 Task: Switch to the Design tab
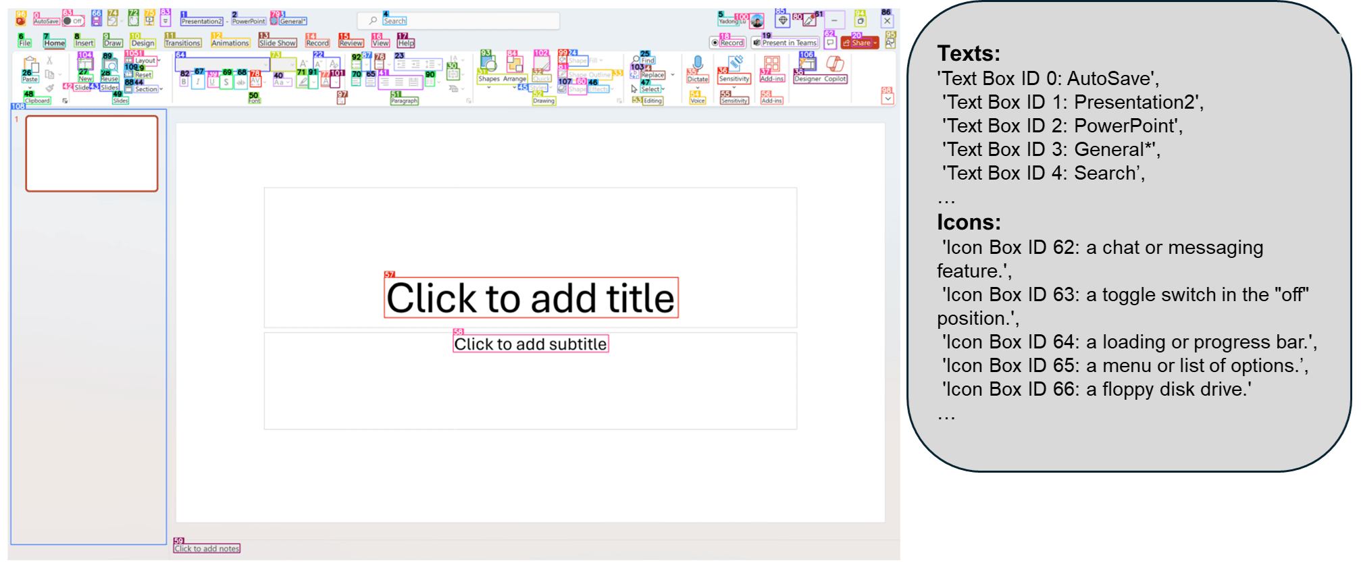pos(143,43)
